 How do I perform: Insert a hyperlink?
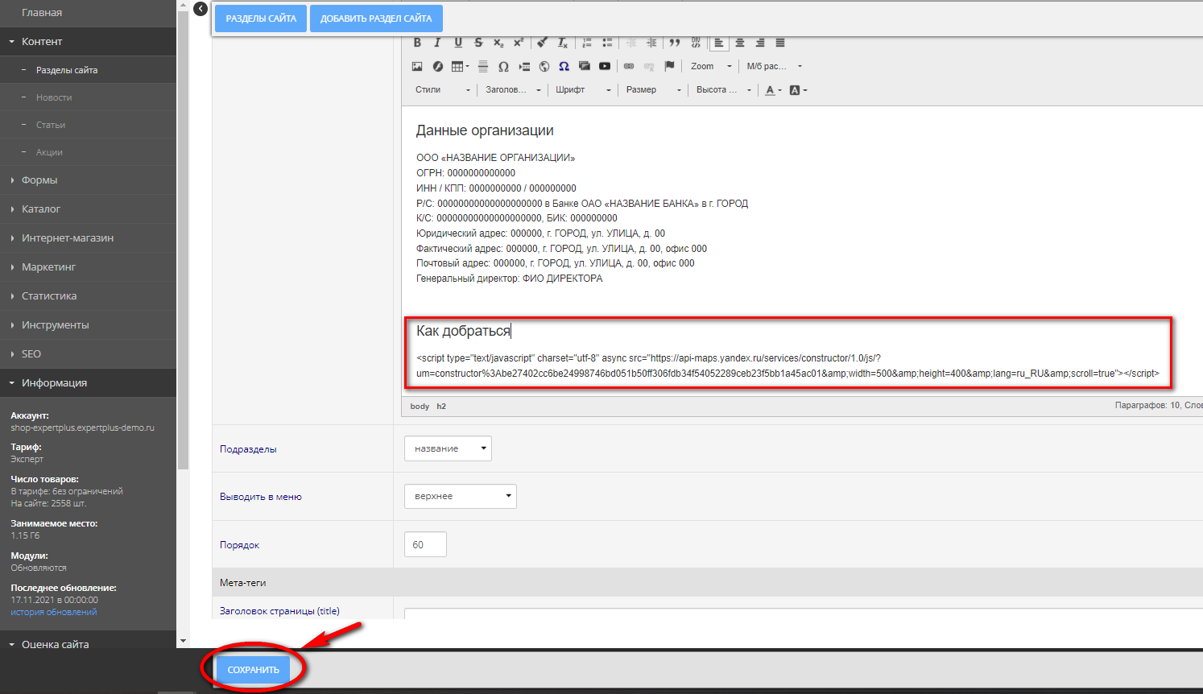(x=629, y=66)
